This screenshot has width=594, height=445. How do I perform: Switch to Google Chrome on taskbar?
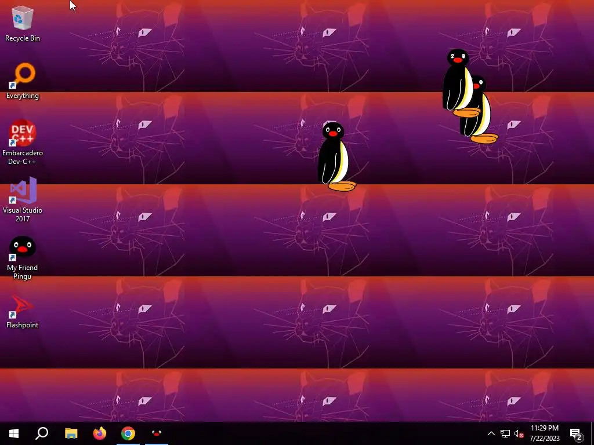tap(128, 433)
